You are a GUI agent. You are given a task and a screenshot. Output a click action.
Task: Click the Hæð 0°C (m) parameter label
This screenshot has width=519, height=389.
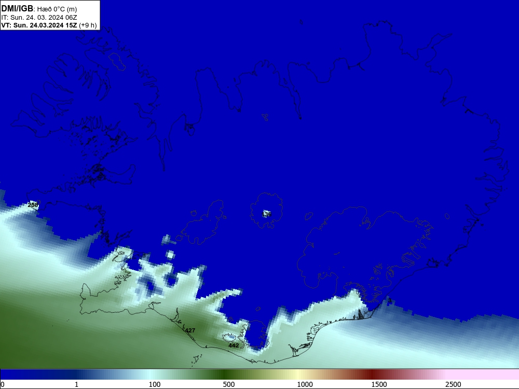pos(57,9)
